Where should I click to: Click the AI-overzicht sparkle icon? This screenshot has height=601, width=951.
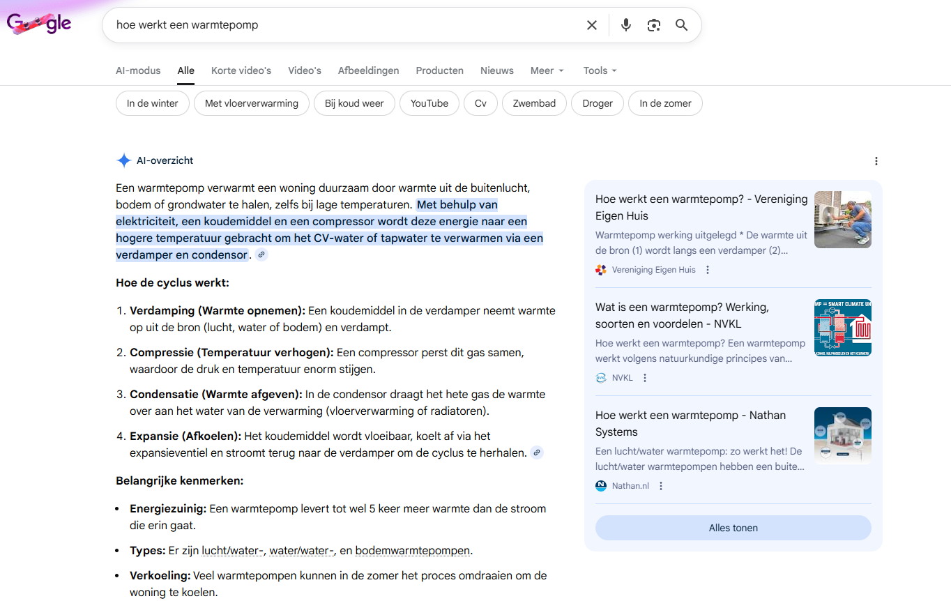(x=123, y=160)
